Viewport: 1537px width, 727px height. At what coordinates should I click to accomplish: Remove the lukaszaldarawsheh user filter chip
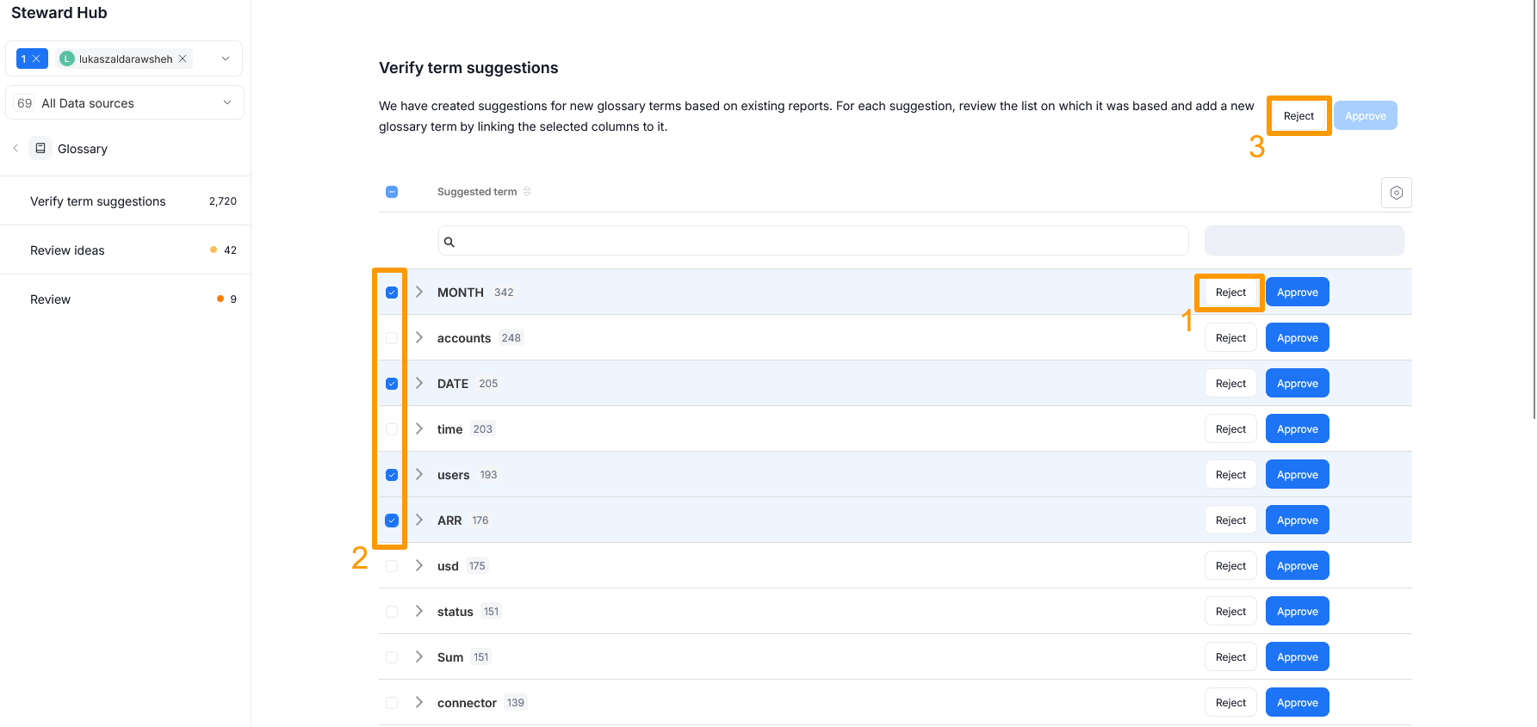182,58
